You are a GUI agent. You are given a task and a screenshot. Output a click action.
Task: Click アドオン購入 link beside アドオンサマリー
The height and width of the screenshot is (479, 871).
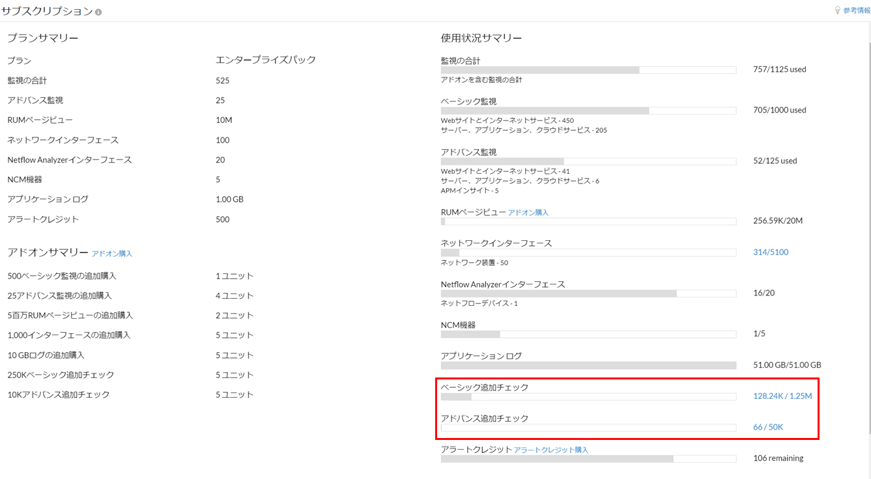pyautogui.click(x=112, y=253)
